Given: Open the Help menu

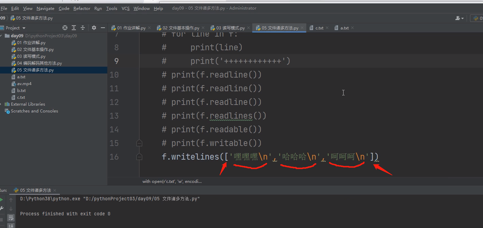Looking at the screenshot, I should pos(158,8).
